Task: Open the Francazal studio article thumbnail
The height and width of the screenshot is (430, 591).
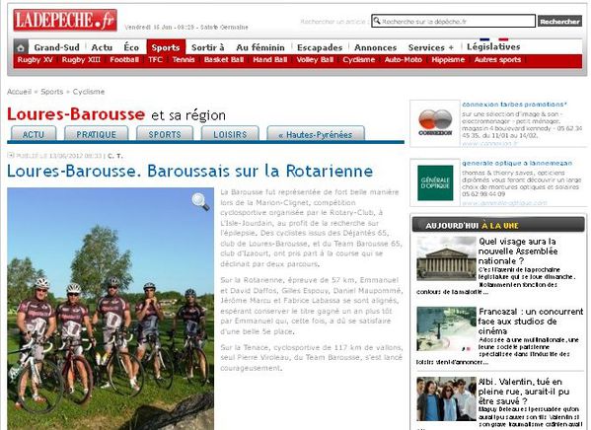Action: 446,328
